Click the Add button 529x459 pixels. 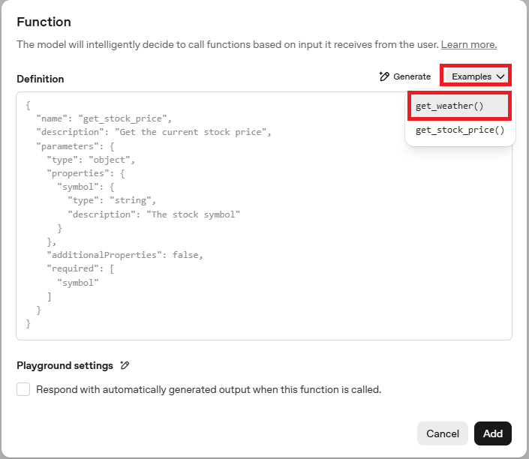[492, 433]
